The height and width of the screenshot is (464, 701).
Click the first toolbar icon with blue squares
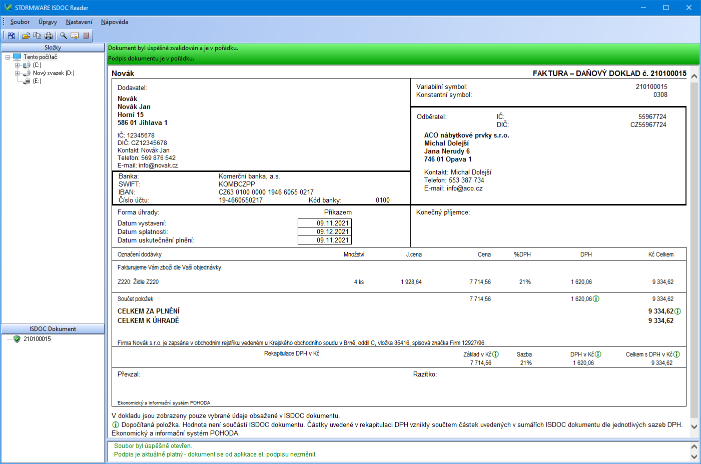11,35
